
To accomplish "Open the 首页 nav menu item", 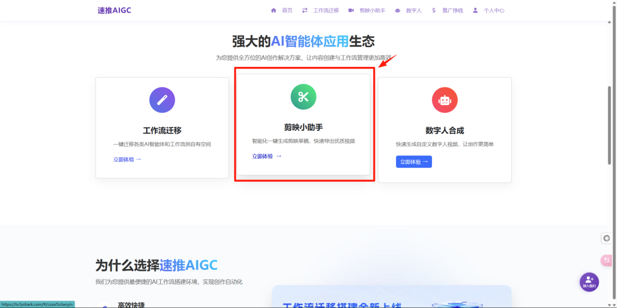I will point(287,11).
